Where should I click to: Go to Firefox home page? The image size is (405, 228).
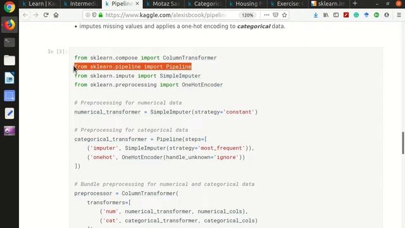click(x=56, y=15)
